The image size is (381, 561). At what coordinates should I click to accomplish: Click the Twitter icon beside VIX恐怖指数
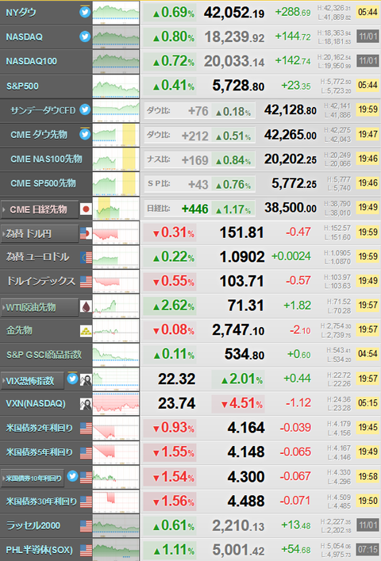72,378
